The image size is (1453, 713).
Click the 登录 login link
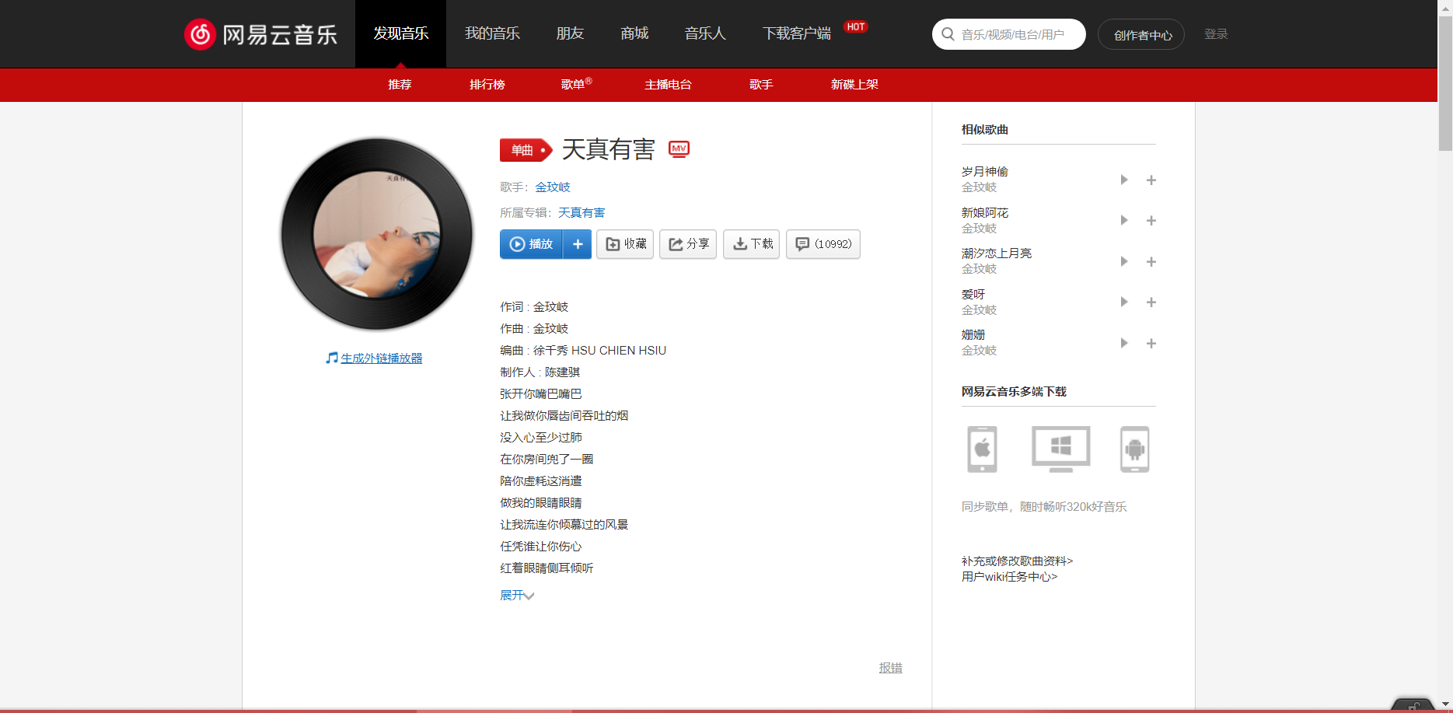(1216, 34)
